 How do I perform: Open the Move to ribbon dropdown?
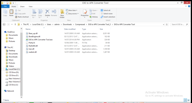34,13
